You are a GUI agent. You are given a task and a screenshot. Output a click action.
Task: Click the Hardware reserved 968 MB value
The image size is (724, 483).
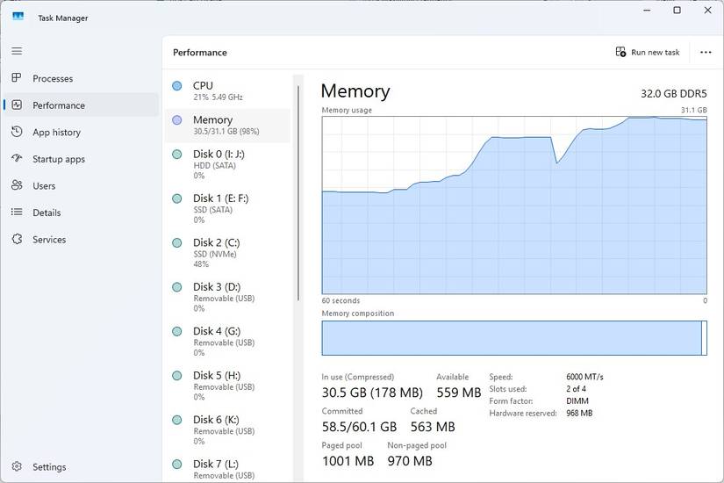[x=579, y=414]
